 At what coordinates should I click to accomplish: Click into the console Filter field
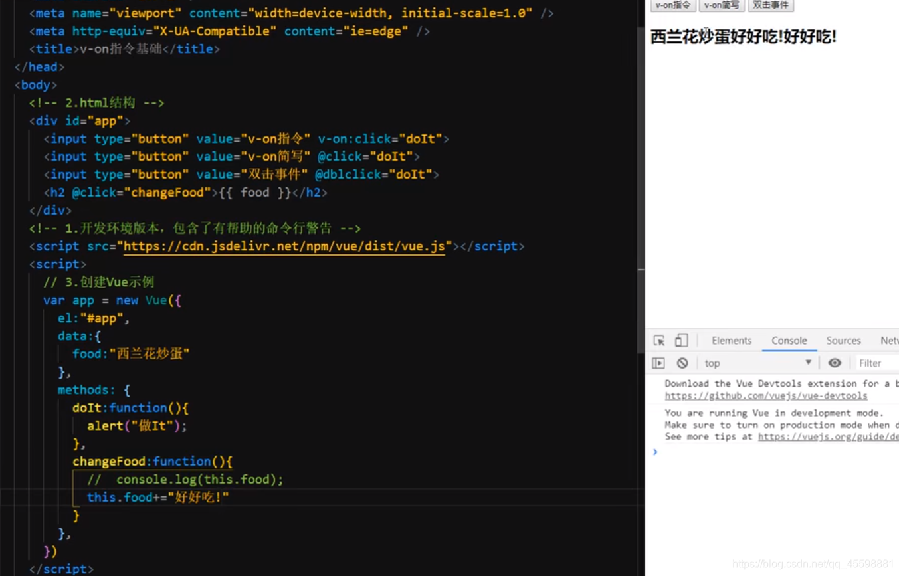877,363
